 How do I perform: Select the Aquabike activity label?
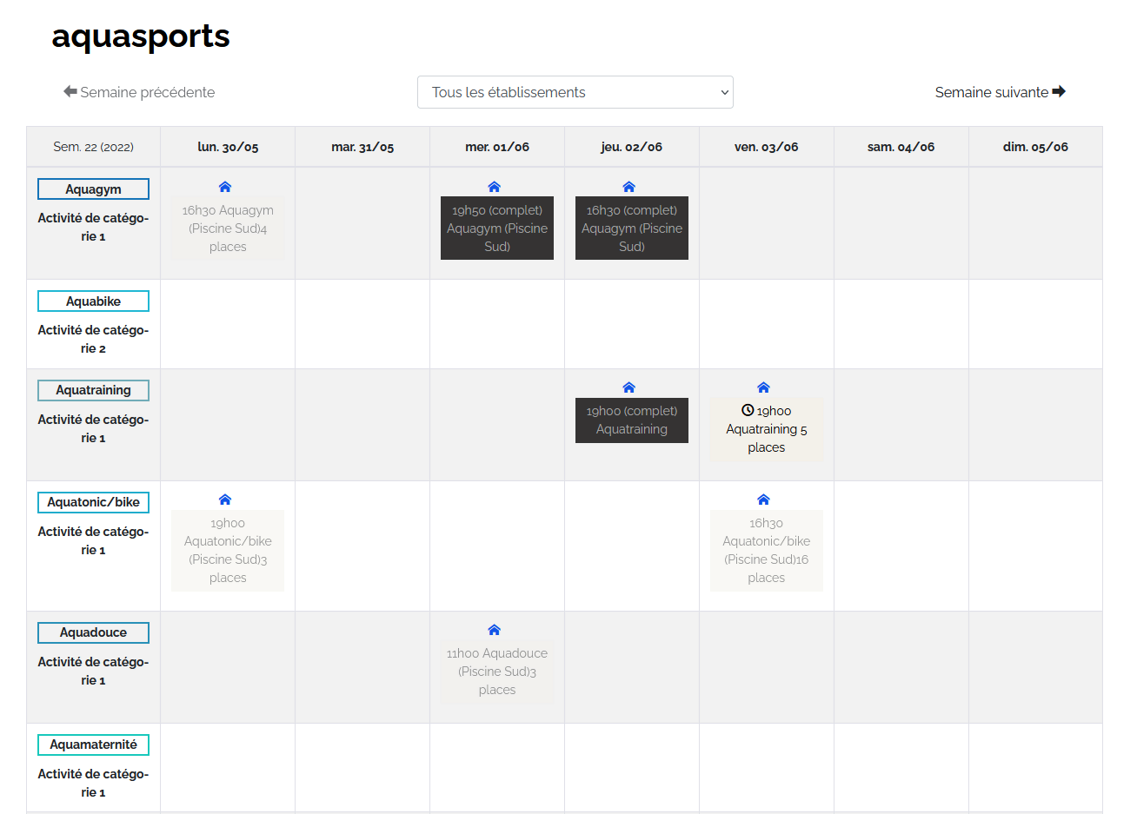point(94,301)
